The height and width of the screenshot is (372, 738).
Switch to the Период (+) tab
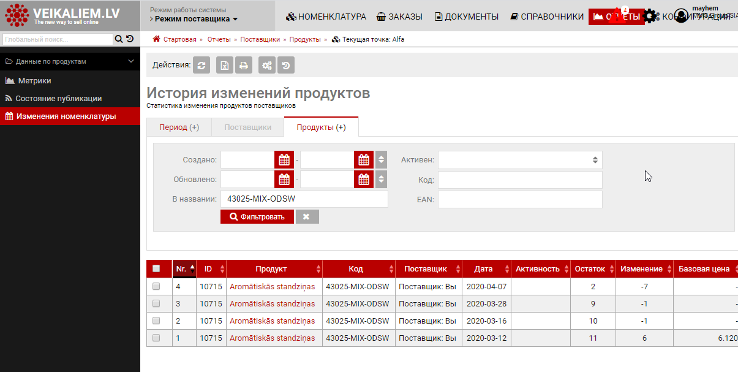click(179, 127)
